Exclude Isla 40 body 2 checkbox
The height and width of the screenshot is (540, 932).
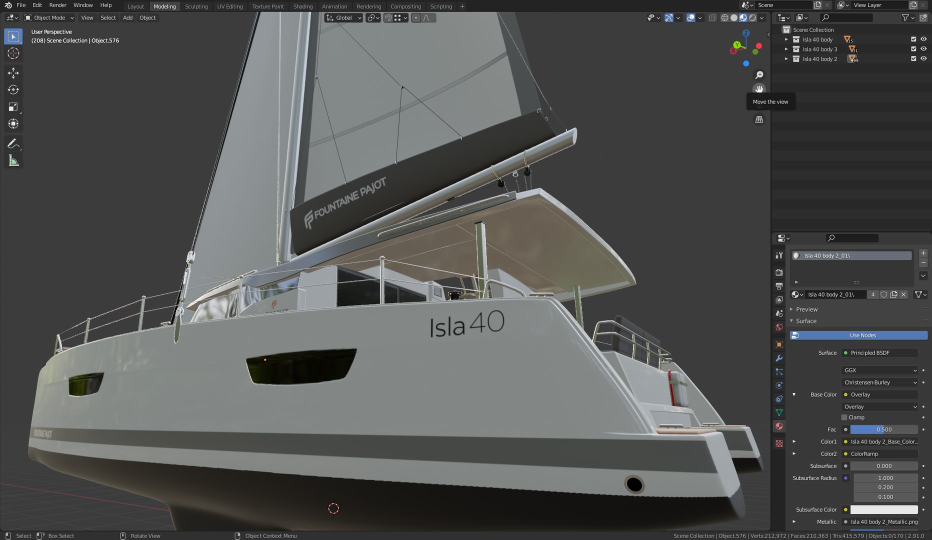[x=913, y=58]
